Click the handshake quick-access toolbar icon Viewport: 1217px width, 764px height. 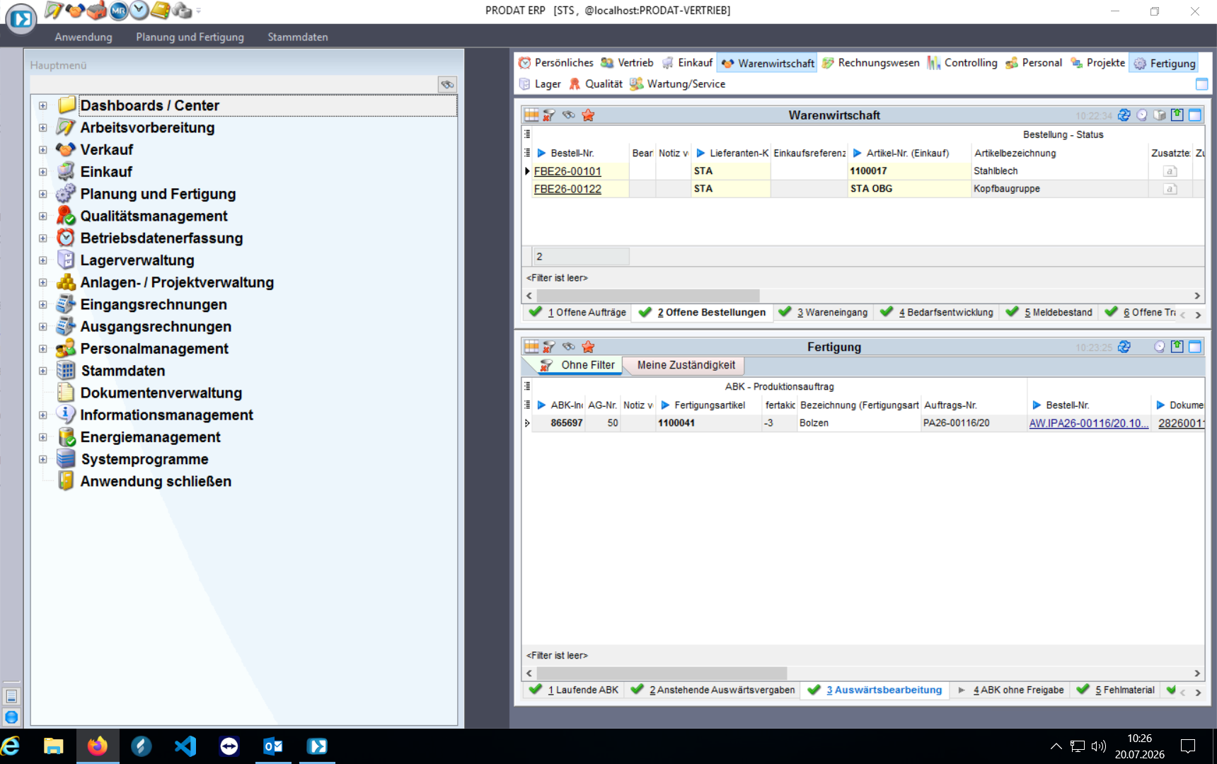(76, 10)
